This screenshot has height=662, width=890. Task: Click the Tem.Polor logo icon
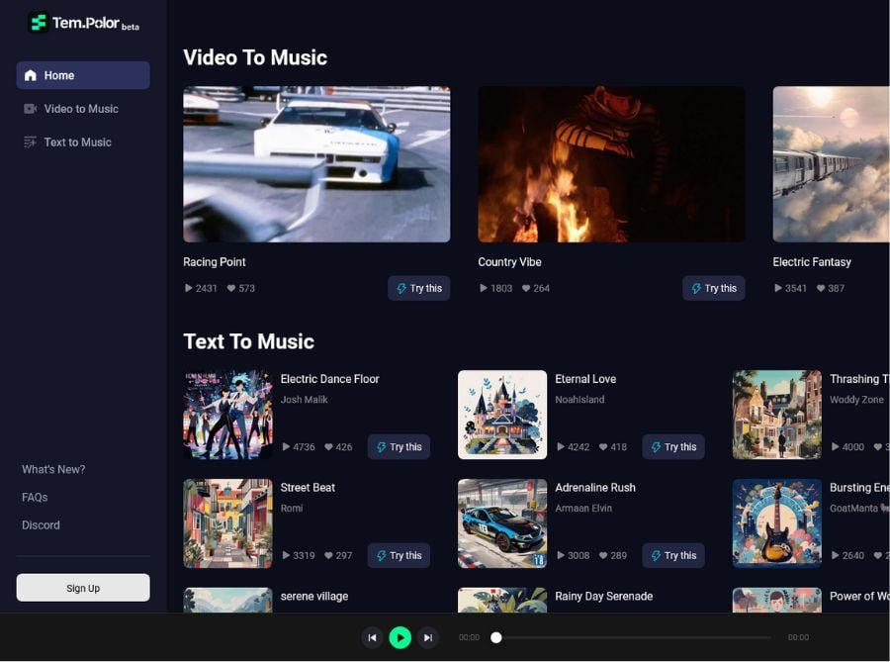pos(38,23)
